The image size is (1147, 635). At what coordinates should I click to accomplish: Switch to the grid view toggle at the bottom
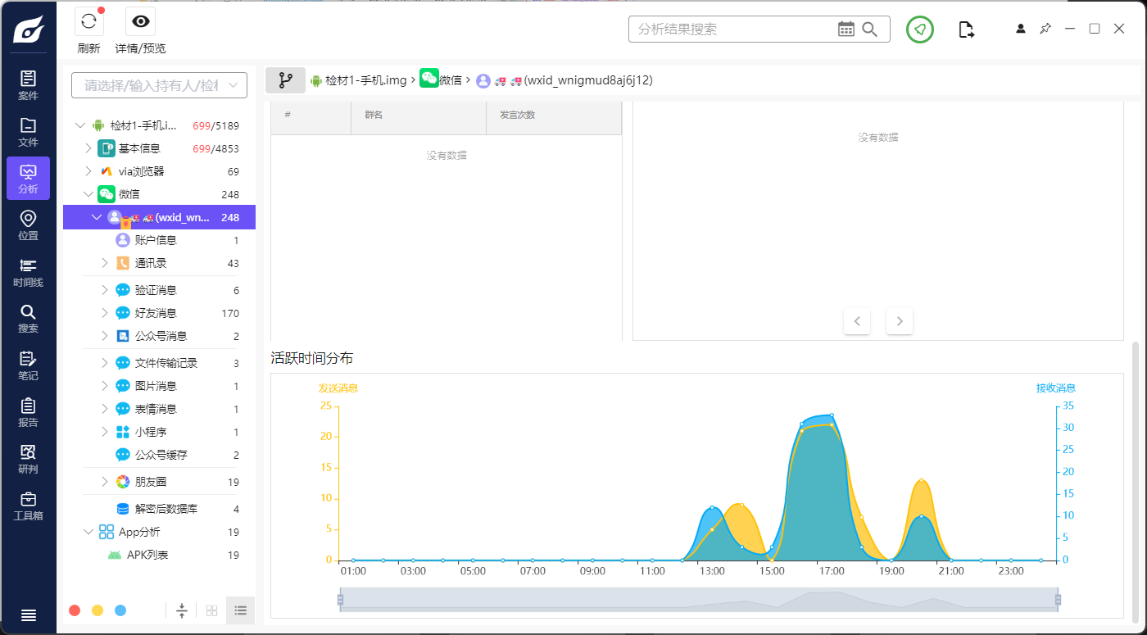[211, 610]
